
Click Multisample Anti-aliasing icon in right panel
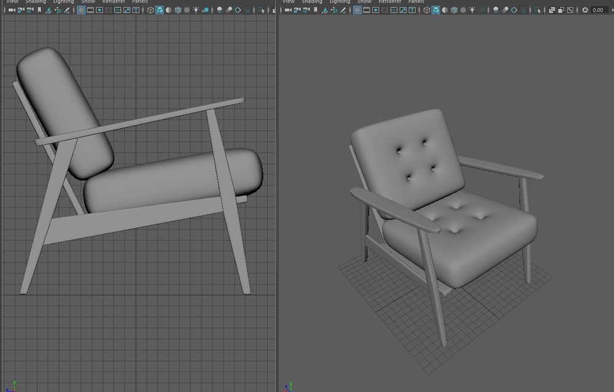(x=514, y=10)
